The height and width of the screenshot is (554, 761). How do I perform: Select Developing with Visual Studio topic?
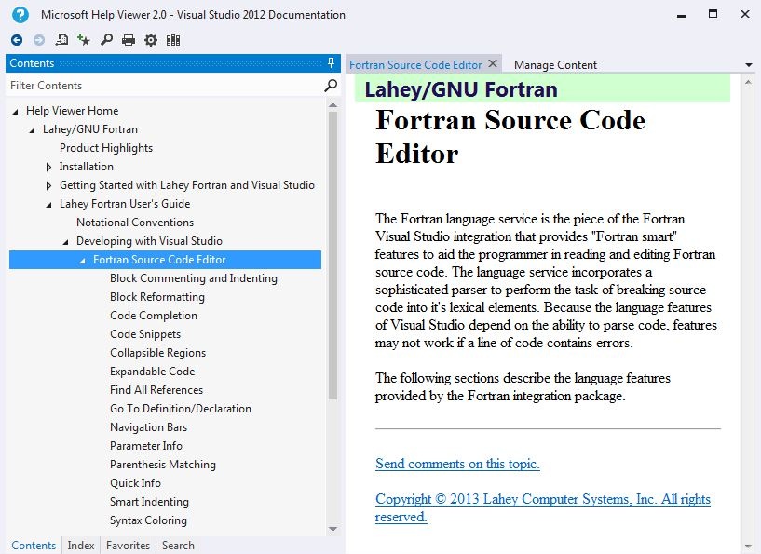[149, 240]
